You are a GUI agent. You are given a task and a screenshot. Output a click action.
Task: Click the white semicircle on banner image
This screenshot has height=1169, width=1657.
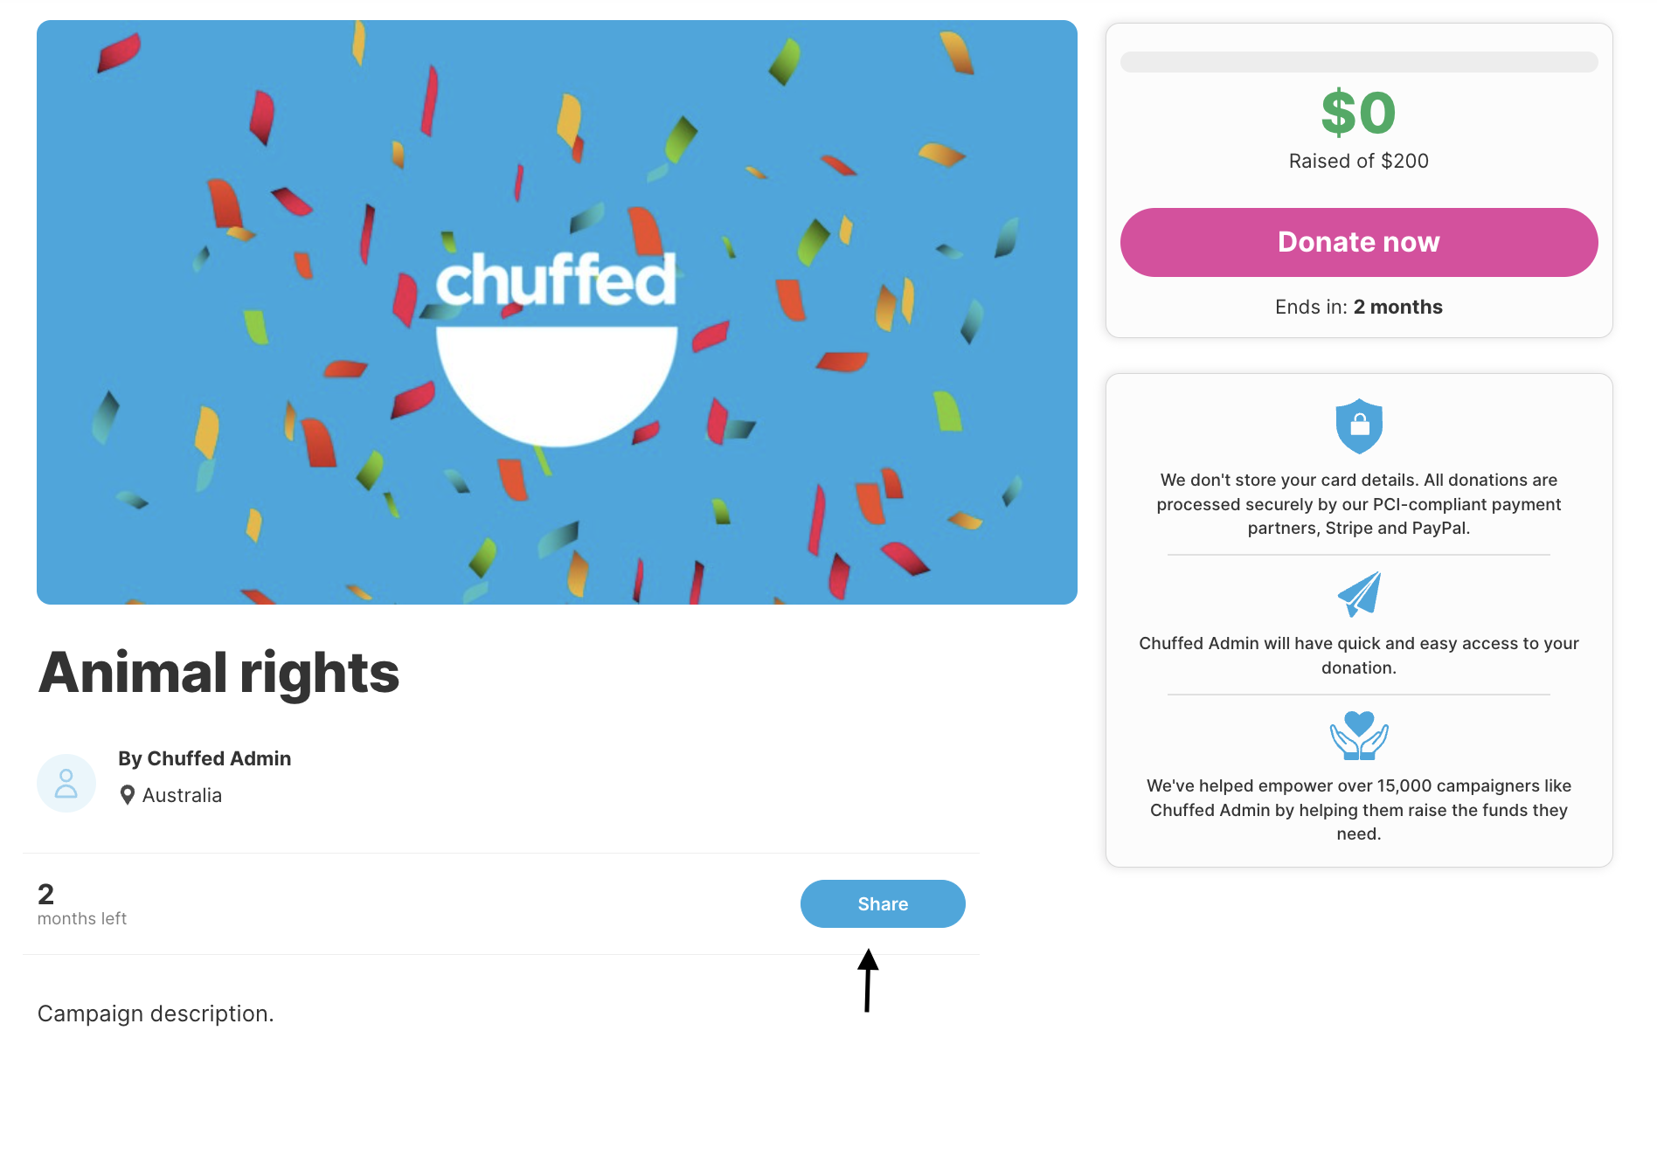coord(557,386)
